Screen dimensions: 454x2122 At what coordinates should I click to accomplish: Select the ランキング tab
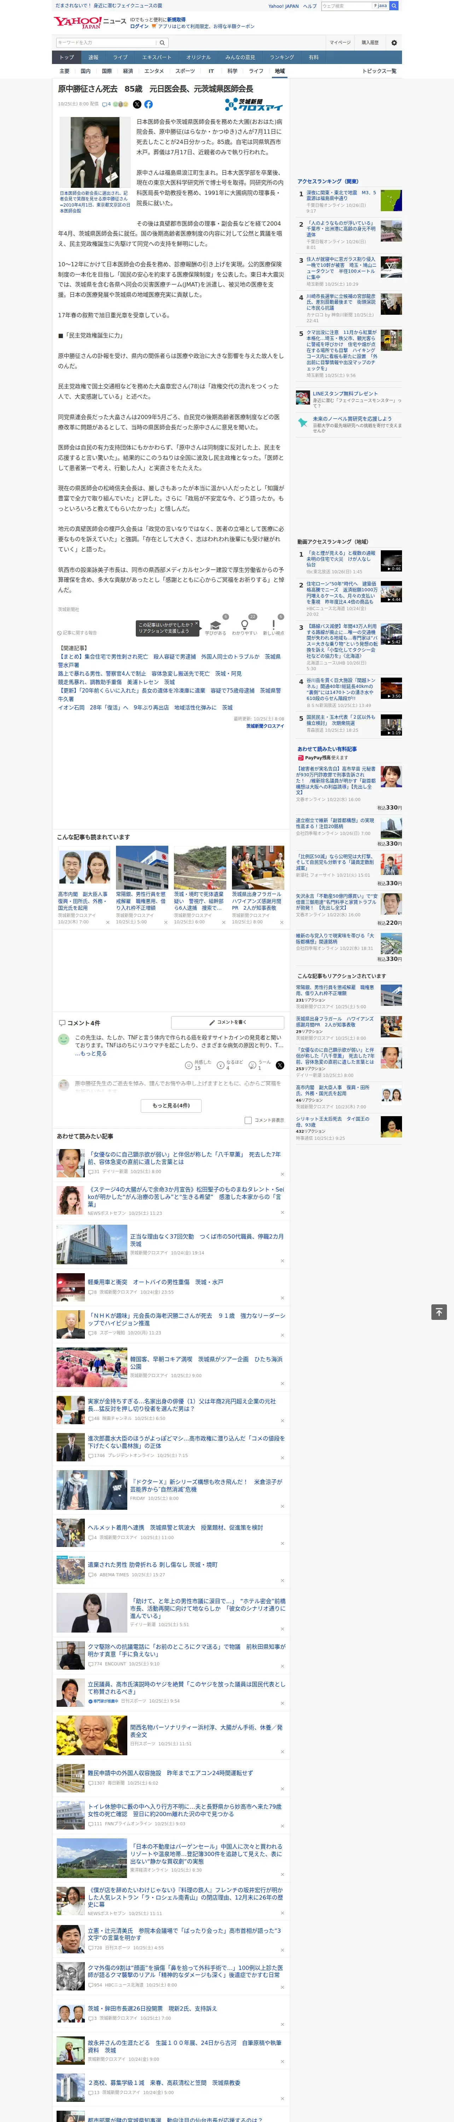(x=282, y=58)
